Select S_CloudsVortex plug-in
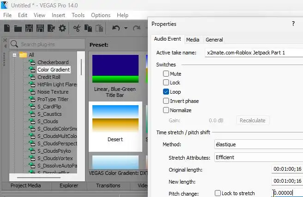The width and height of the screenshot is (303, 197). 55,158
